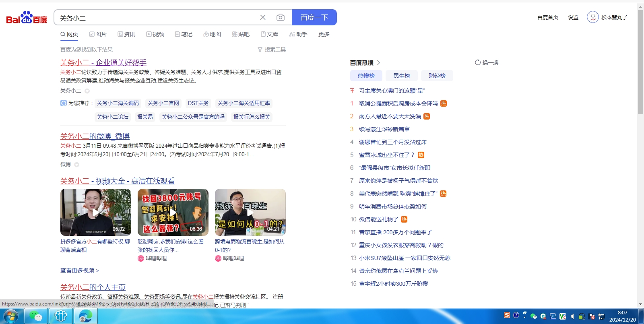644x324 pixels.
Task: Open the Baidu logo homepage link
Action: click(x=27, y=17)
